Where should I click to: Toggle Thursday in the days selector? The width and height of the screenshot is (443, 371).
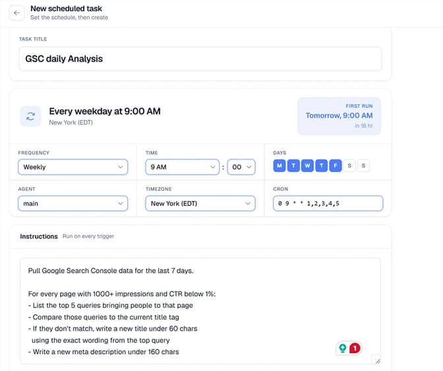(322, 166)
